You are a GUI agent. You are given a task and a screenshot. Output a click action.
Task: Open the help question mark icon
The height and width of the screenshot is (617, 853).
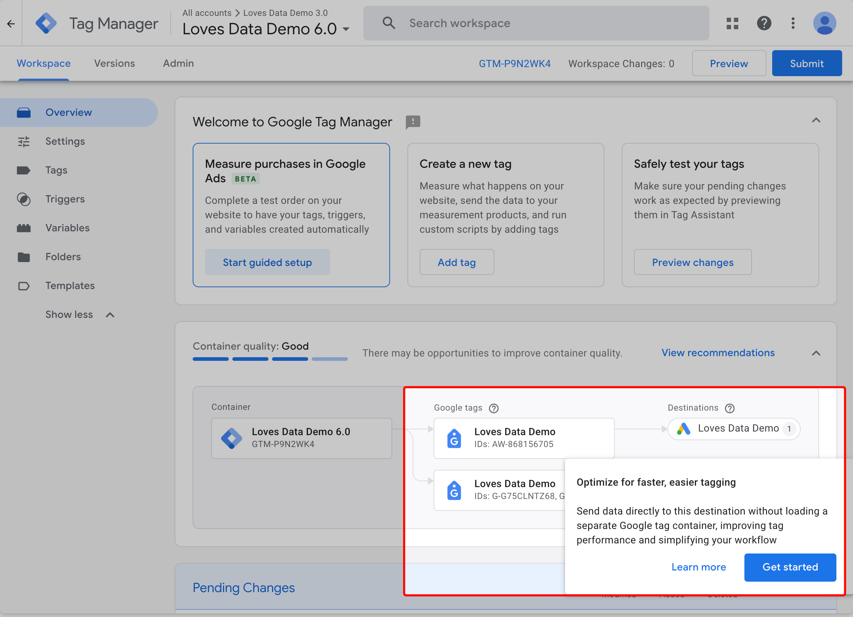[x=764, y=23]
